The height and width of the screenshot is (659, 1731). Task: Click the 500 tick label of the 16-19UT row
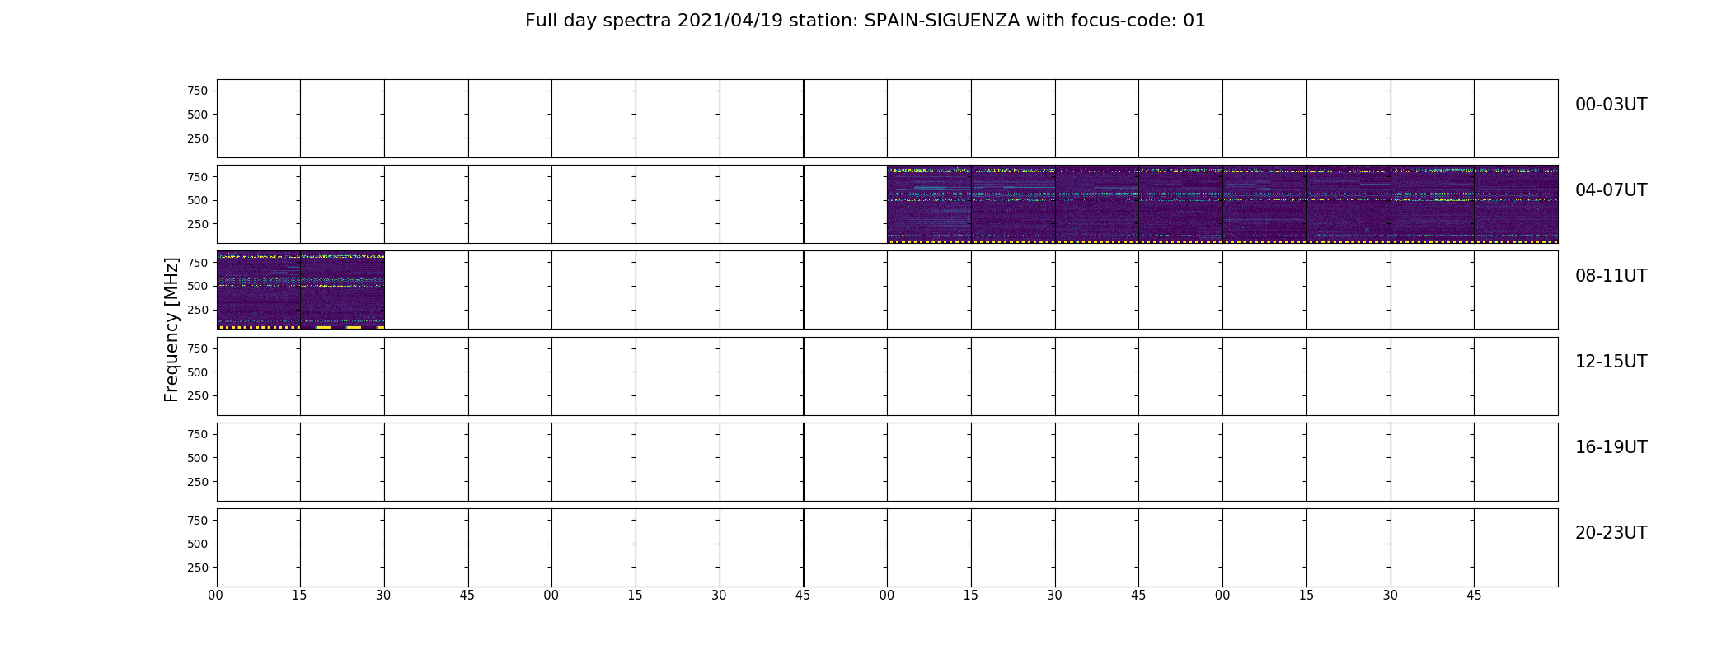[x=197, y=458]
